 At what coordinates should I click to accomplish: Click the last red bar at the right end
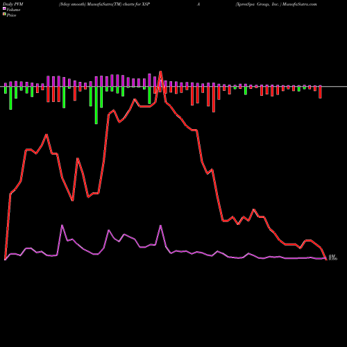320,92
